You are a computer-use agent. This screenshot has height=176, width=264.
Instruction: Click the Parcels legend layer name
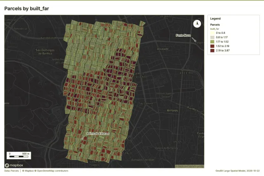point(215,25)
